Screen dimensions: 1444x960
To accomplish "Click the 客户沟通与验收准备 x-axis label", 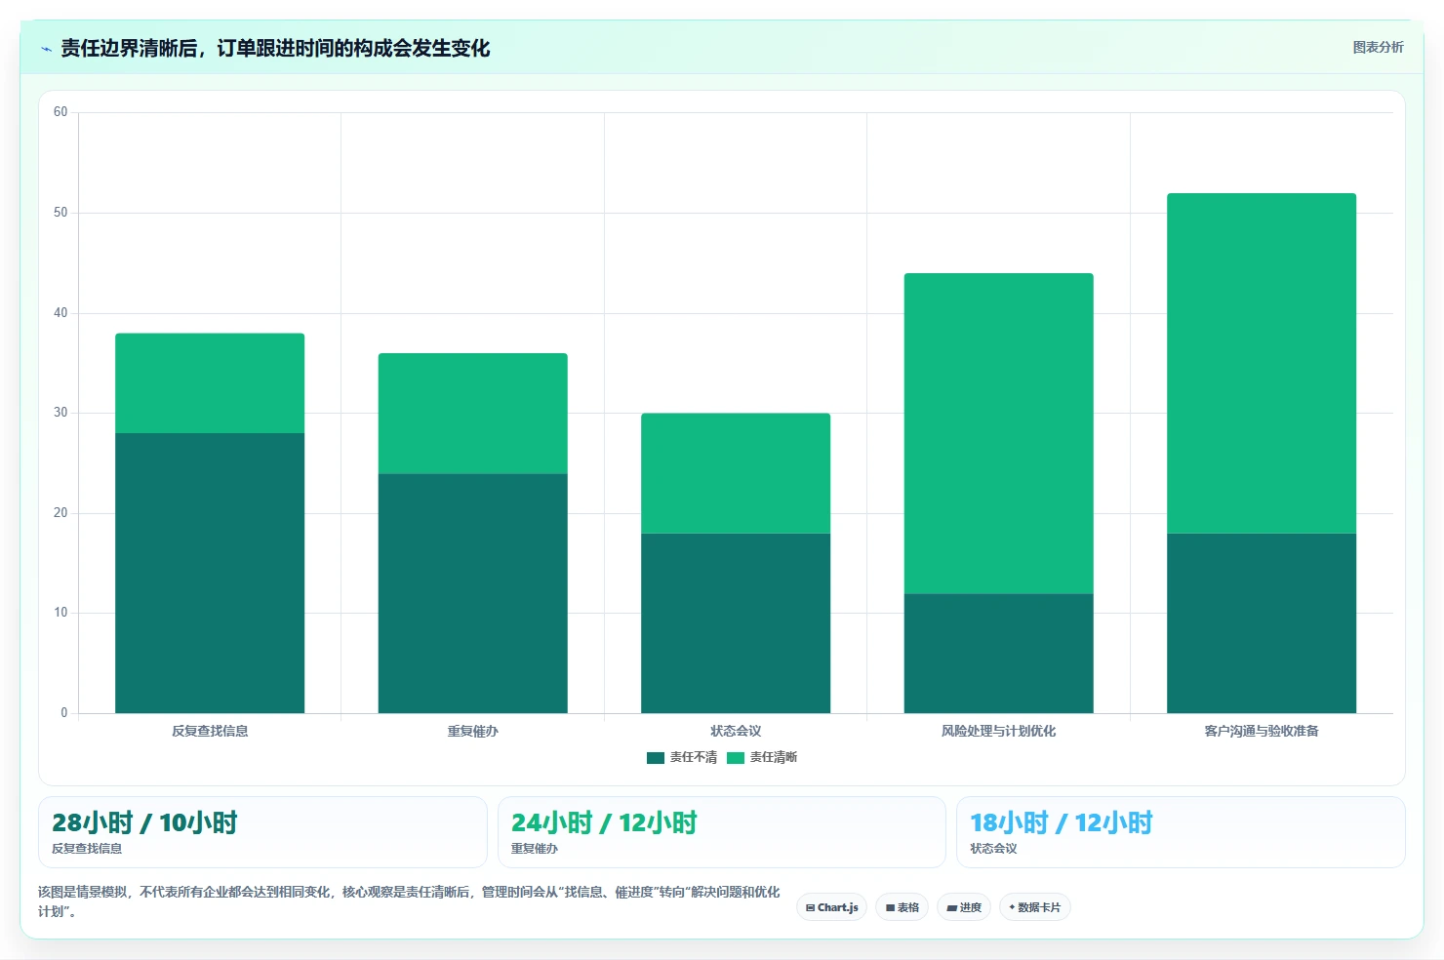I will click(x=1262, y=731).
